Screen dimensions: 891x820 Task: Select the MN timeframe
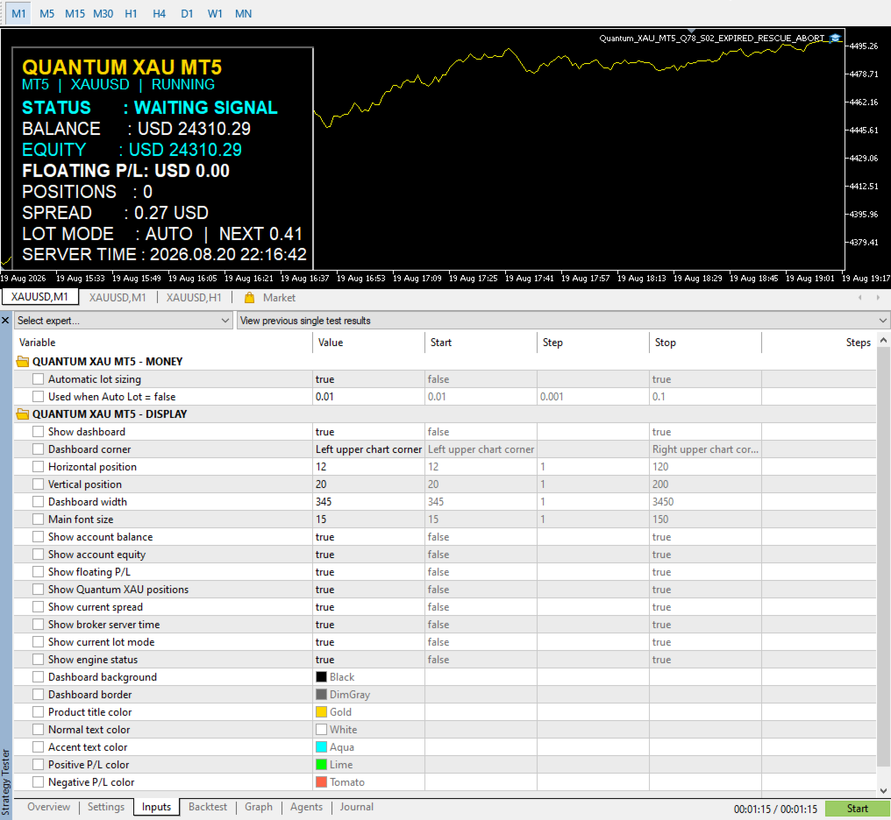tap(243, 14)
